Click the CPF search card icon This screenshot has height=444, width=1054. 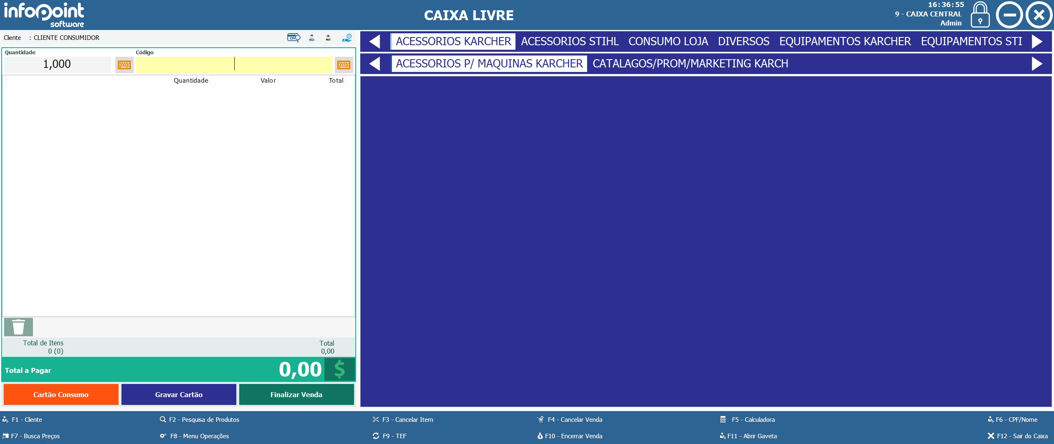point(294,38)
